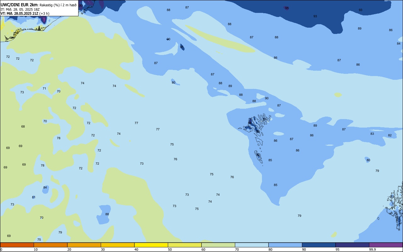Click the legend tick label '50'
This screenshot has height=252, width=403.
click(170, 249)
